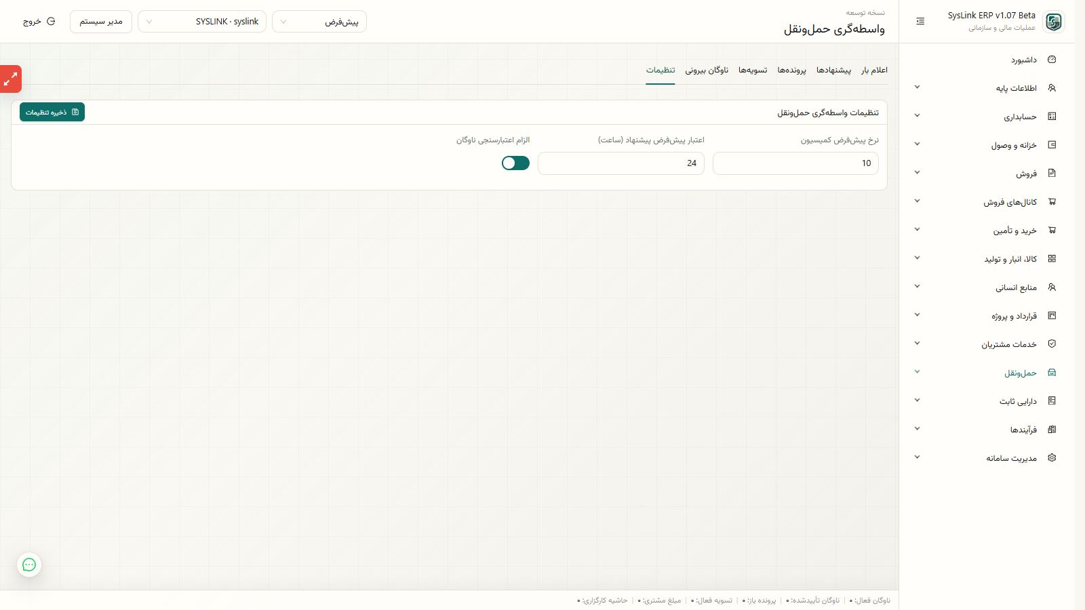This screenshot has width=1085, height=610.
Task: Click the اعتبار پیش‌فرض پیشنهاد (ساعت) input
Action: (621, 163)
